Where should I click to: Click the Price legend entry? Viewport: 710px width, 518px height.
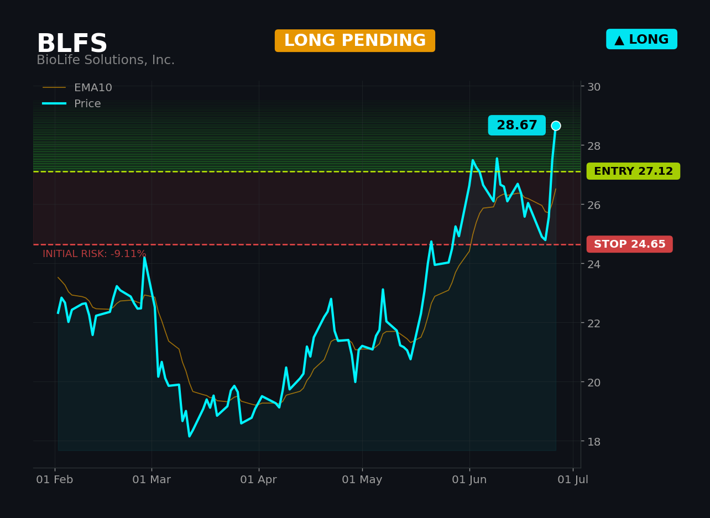(x=72, y=104)
